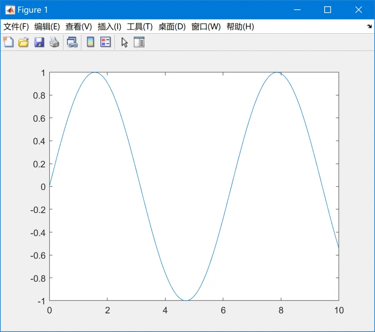375x332 pixels.
Task: Open the 编辑(E) menu
Action: pos(47,26)
